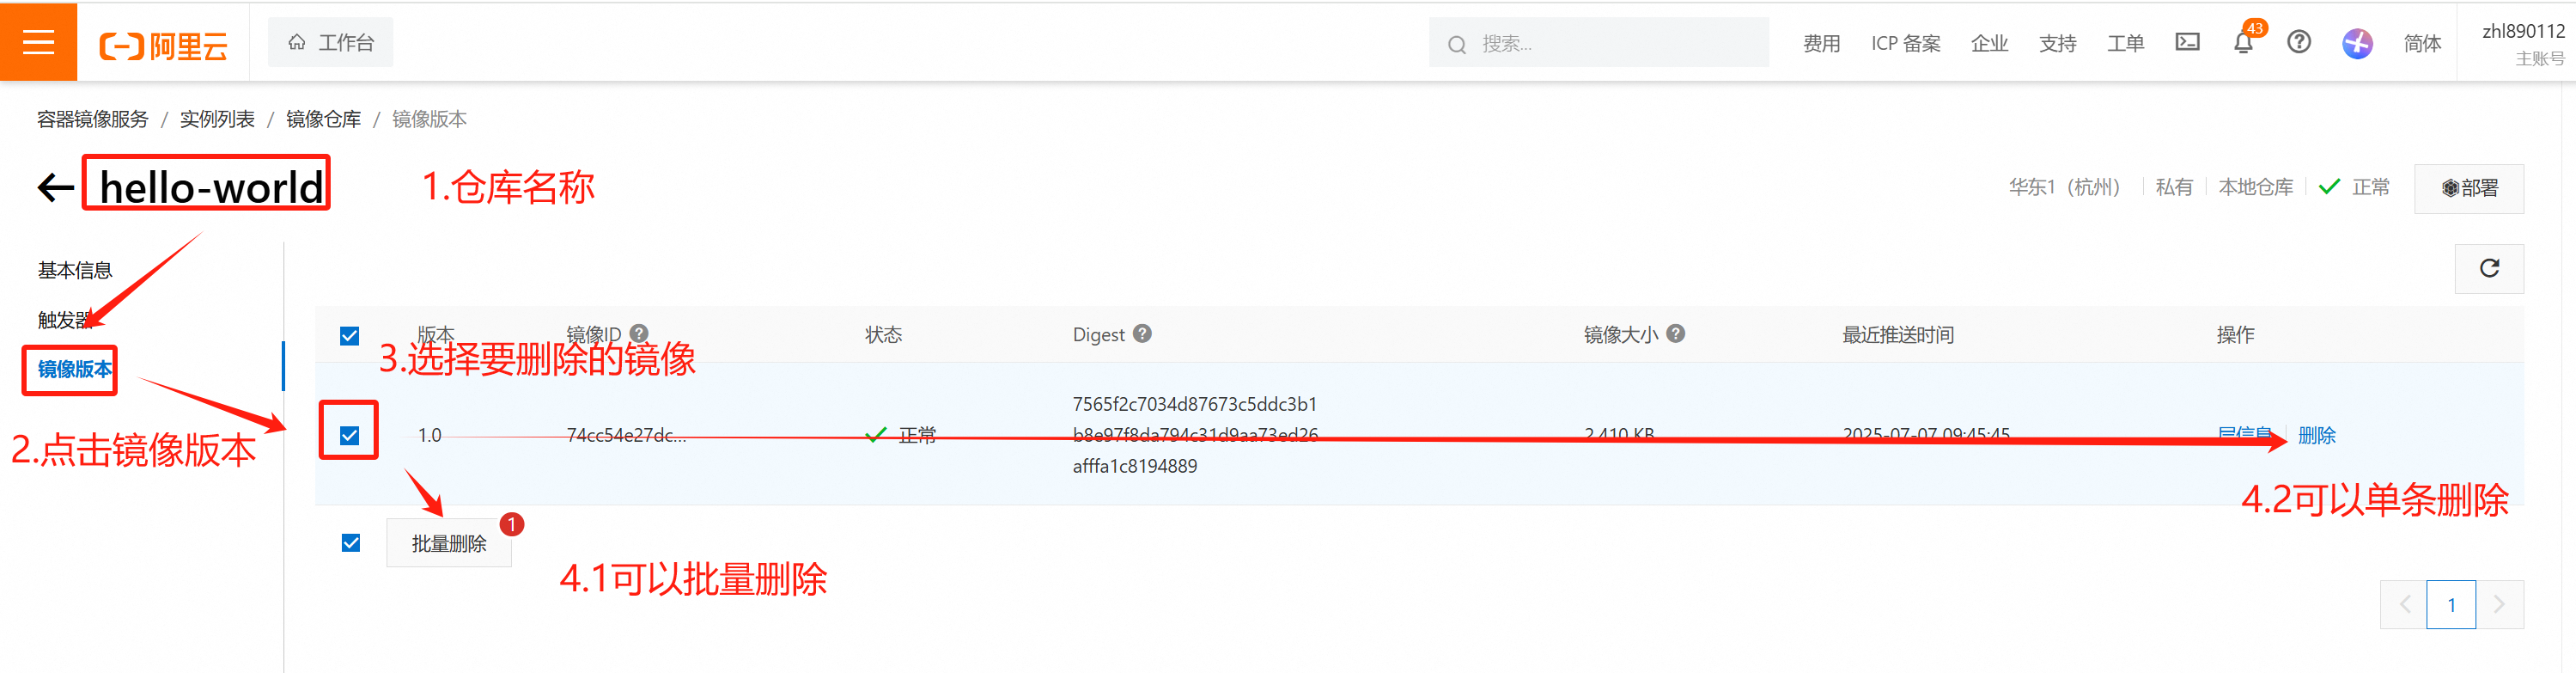
Task: Click the 镜像ID help icon
Action: [x=639, y=333]
